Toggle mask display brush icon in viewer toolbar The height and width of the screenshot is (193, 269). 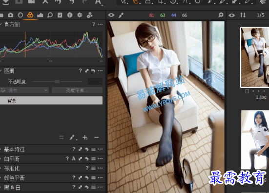121,15
